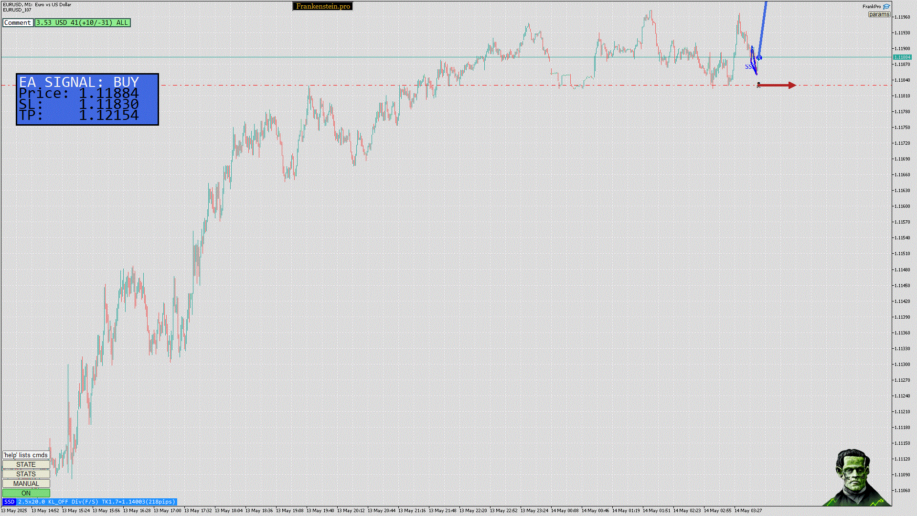Click the 3.53 USD profit summary label
The height and width of the screenshot is (516, 917).
tap(83, 22)
